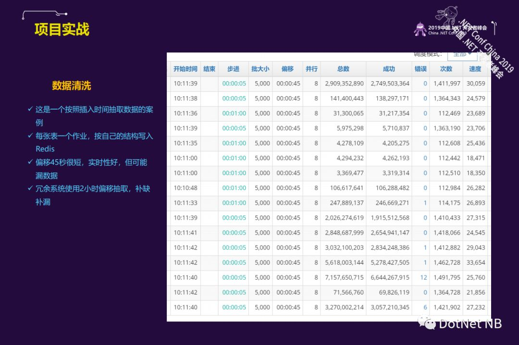
Task: Open step link 00:00:05 in the 71,566,760 row
Action: (x=234, y=292)
